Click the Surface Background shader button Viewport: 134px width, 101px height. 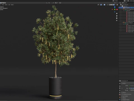click(x=131, y=86)
